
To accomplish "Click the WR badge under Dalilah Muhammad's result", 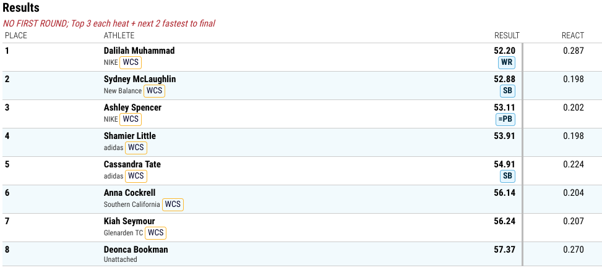I will point(506,62).
